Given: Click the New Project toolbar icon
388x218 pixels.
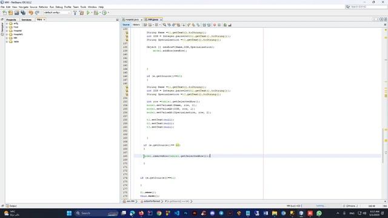Looking at the screenshot, I should 10,13.
